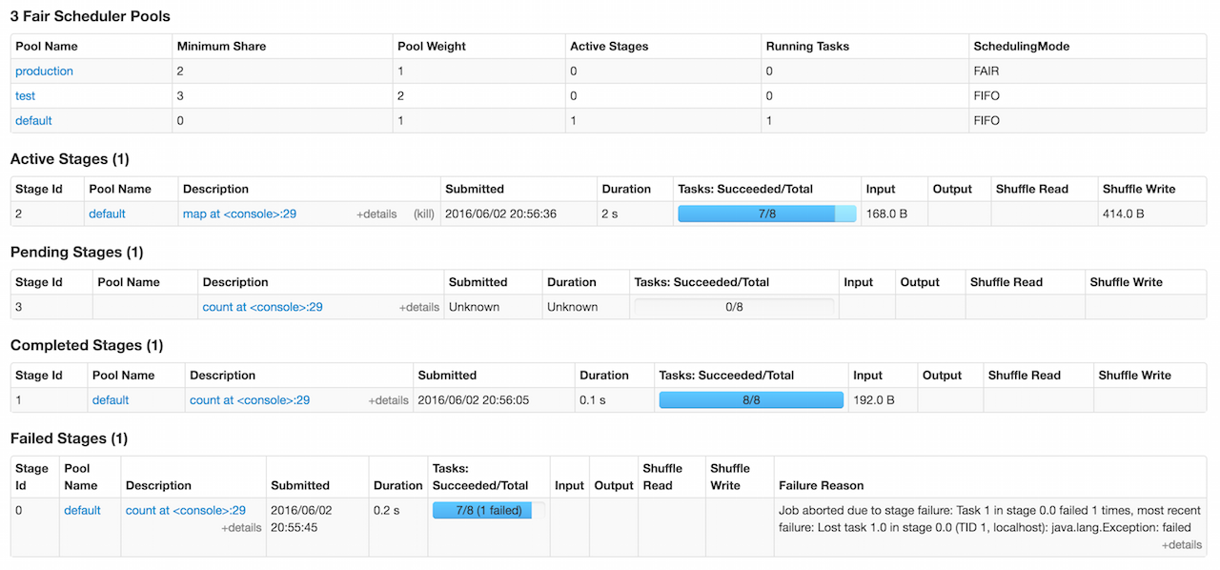
Task: Expand +details for completed stage 1
Action: coord(388,401)
